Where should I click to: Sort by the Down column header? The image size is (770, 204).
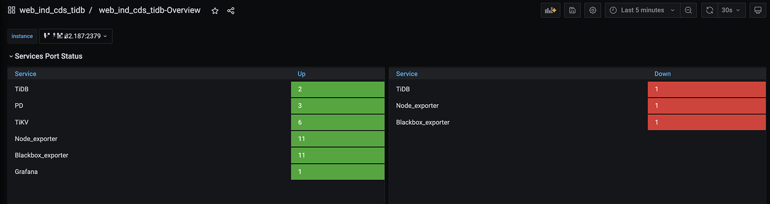(x=662, y=74)
